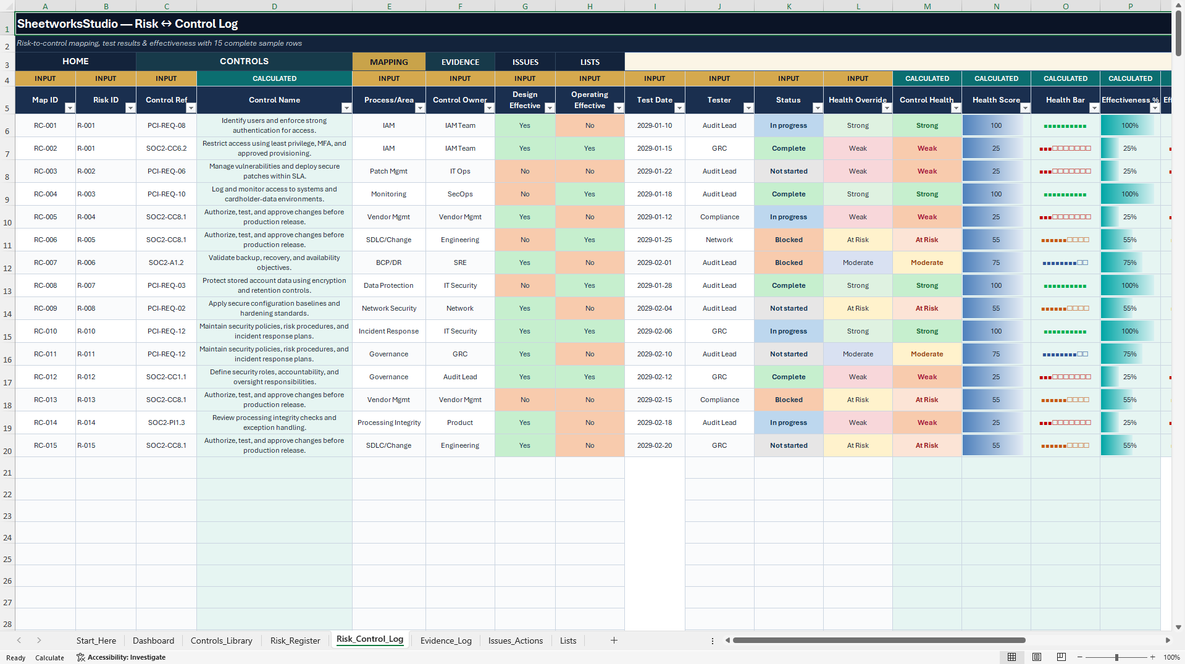Open the Health Score filter dropdown
The image size is (1185, 664).
(x=1025, y=108)
